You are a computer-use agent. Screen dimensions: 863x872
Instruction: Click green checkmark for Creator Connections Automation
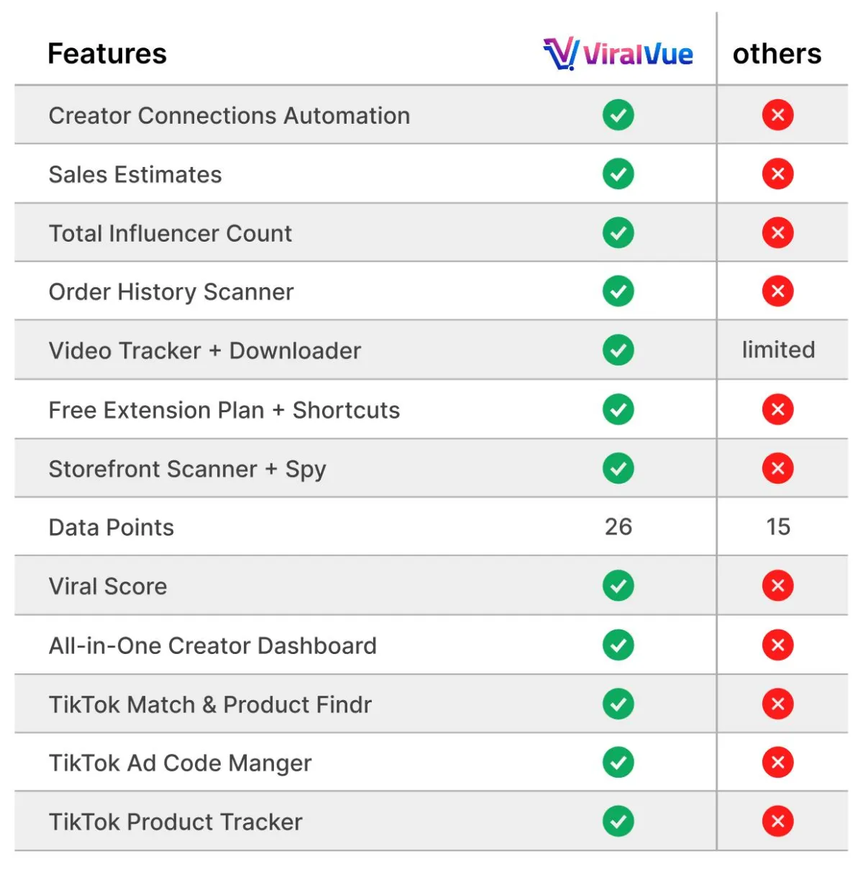(618, 115)
